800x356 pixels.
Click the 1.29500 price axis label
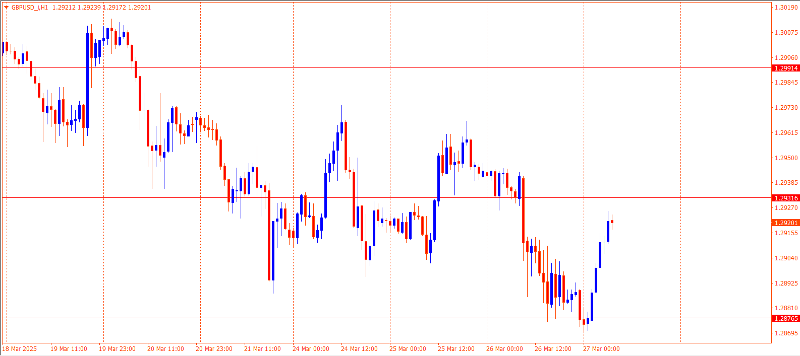point(786,158)
